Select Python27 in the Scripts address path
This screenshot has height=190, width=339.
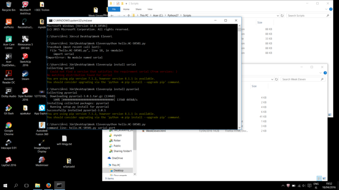173,15
